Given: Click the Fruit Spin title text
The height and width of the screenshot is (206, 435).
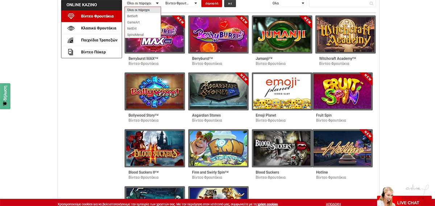Looking at the screenshot, I should click(x=324, y=116).
